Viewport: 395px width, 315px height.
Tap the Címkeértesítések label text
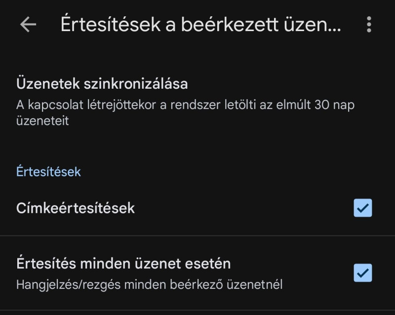click(76, 208)
